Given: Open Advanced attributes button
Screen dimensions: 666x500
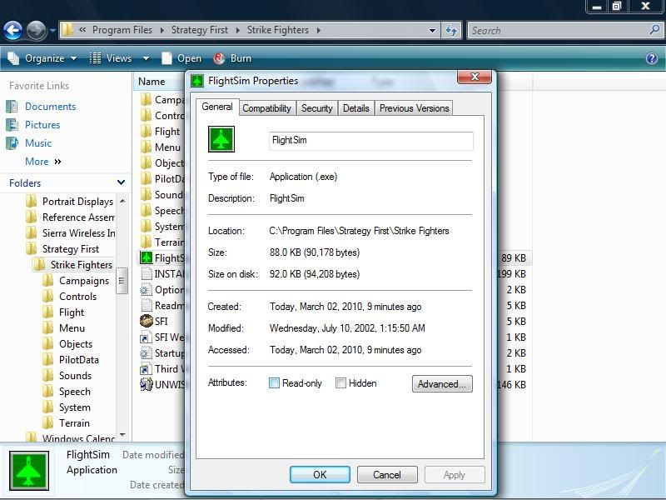Looking at the screenshot, I should [x=442, y=384].
